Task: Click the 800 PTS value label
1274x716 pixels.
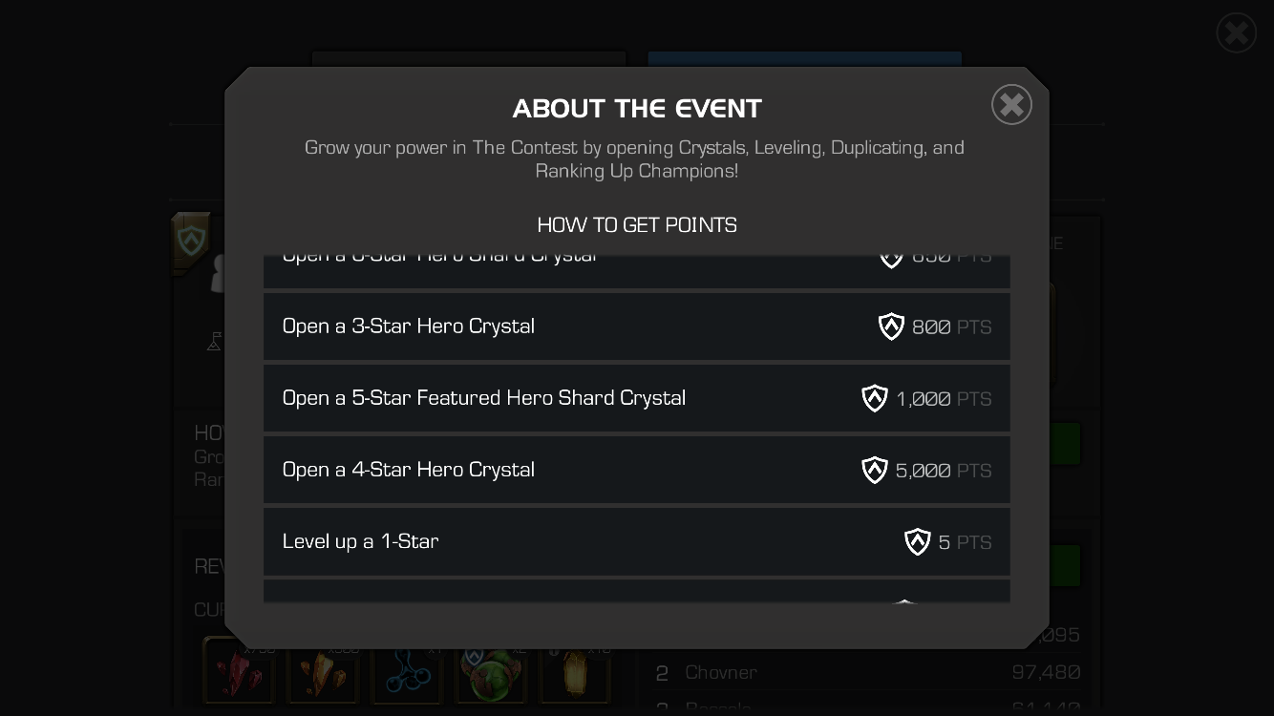Action: [x=951, y=326]
